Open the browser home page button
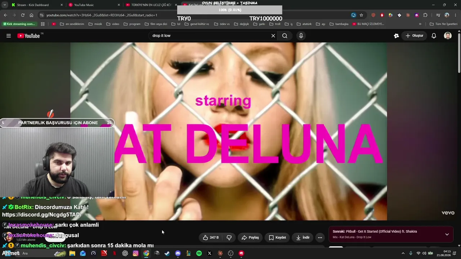461x259 pixels. coord(31,15)
